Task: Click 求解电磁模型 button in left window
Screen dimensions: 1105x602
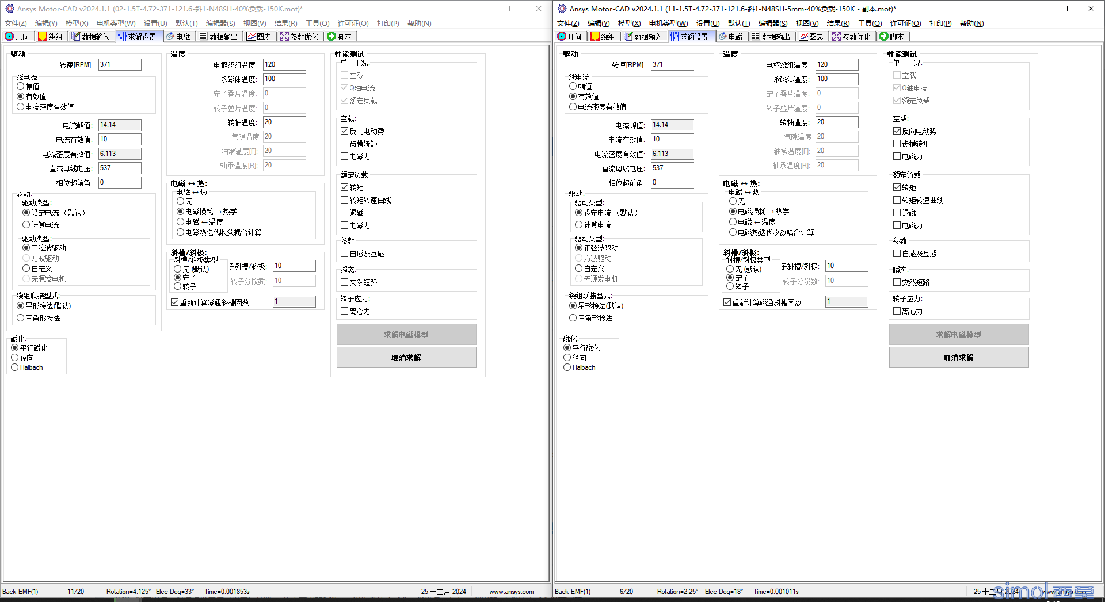Action: (x=406, y=335)
